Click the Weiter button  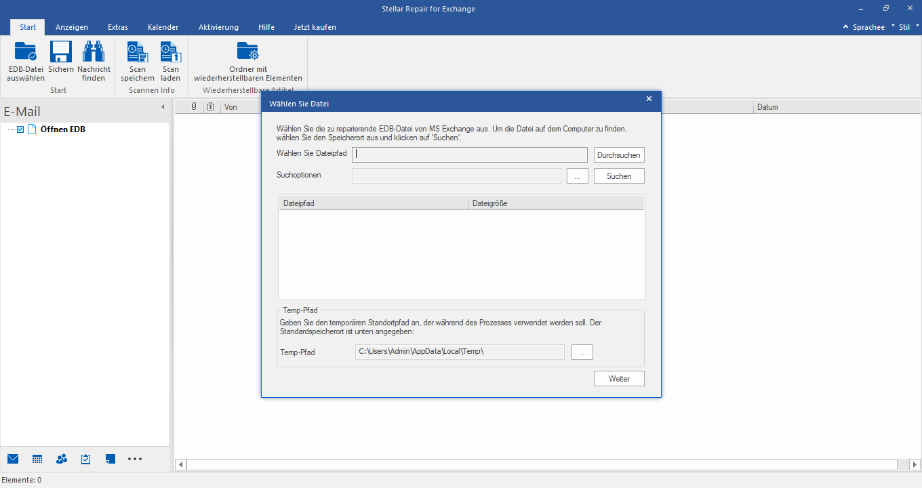point(619,379)
